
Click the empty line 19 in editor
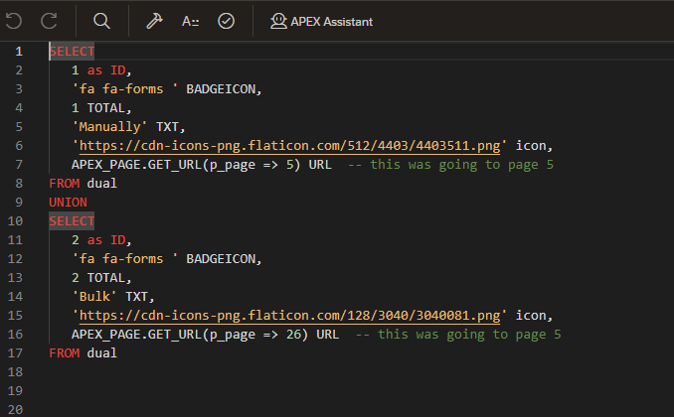coord(298,391)
